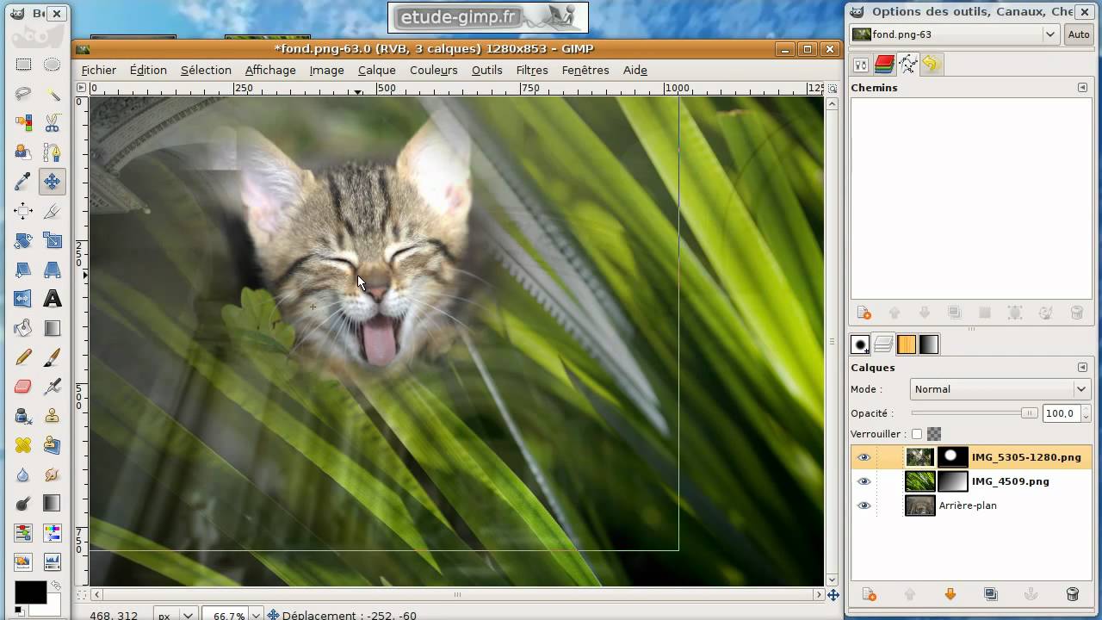The height and width of the screenshot is (620, 1102).
Task: Open the Sélection menu
Action: tap(206, 70)
